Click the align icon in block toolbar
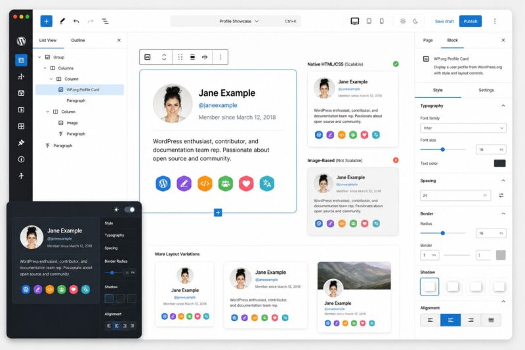The height and width of the screenshot is (350, 525). [192, 57]
